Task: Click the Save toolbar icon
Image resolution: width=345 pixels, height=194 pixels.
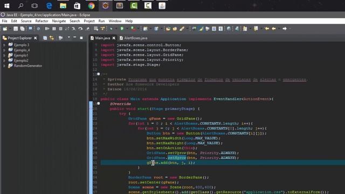Action: tap(16, 29)
